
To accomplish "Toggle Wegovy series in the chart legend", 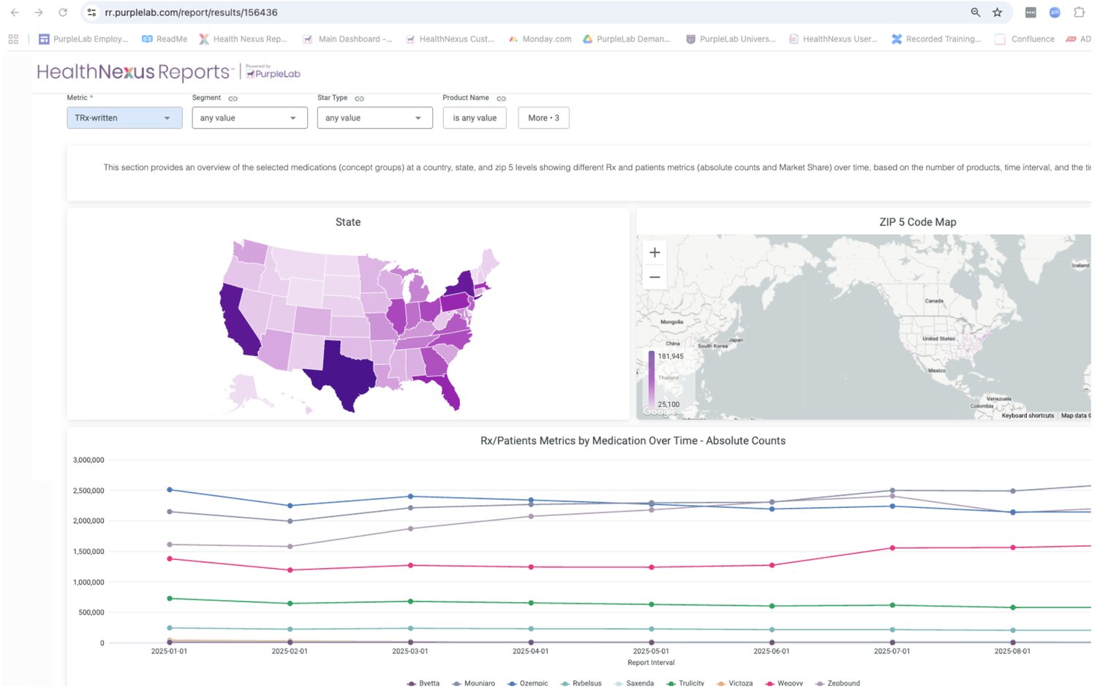I will [x=789, y=683].
